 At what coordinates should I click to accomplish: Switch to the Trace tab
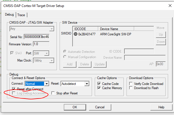pyautogui.click(x=22, y=15)
